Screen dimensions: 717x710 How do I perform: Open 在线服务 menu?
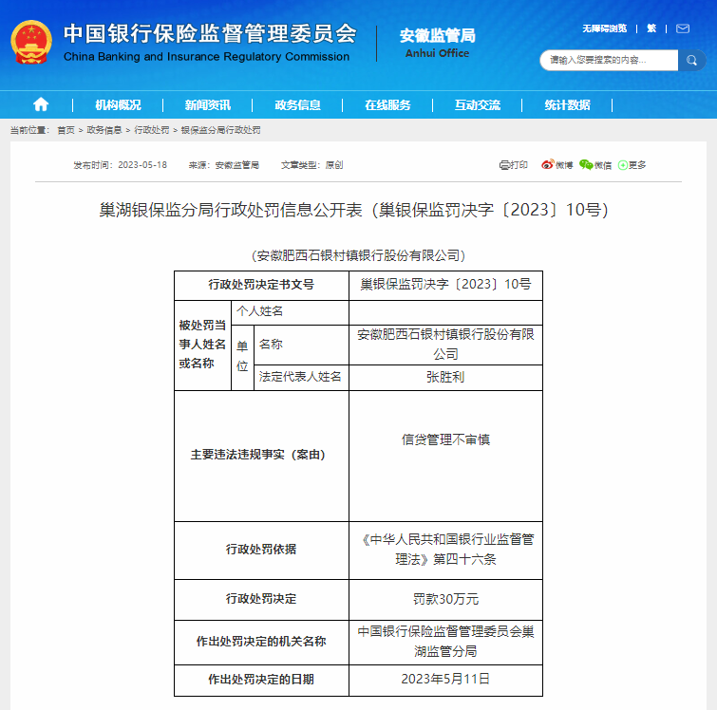(x=387, y=105)
